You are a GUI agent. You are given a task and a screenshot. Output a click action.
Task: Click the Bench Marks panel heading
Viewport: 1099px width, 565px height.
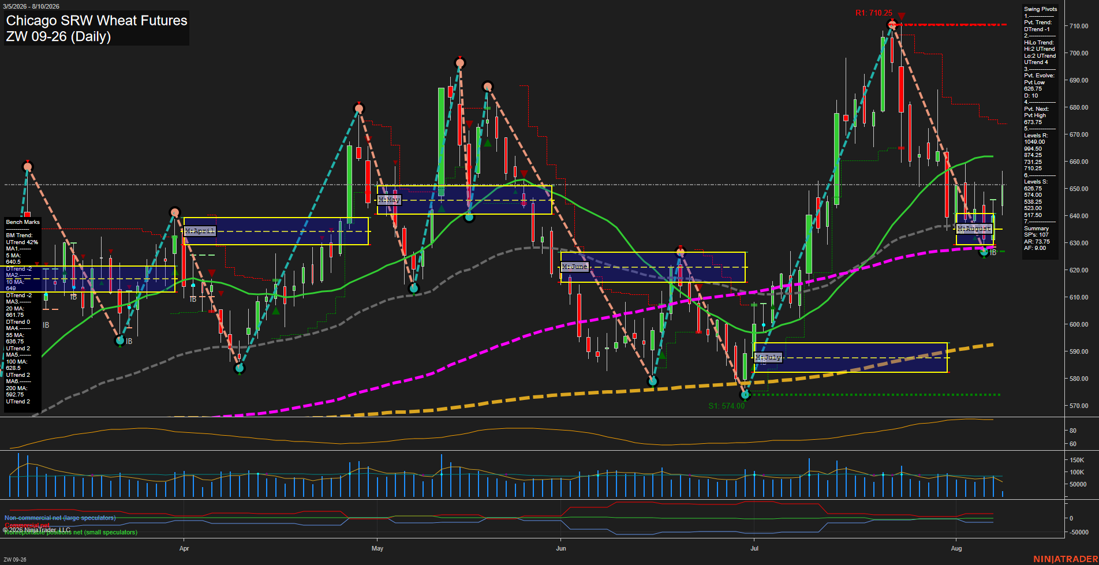pyautogui.click(x=23, y=222)
